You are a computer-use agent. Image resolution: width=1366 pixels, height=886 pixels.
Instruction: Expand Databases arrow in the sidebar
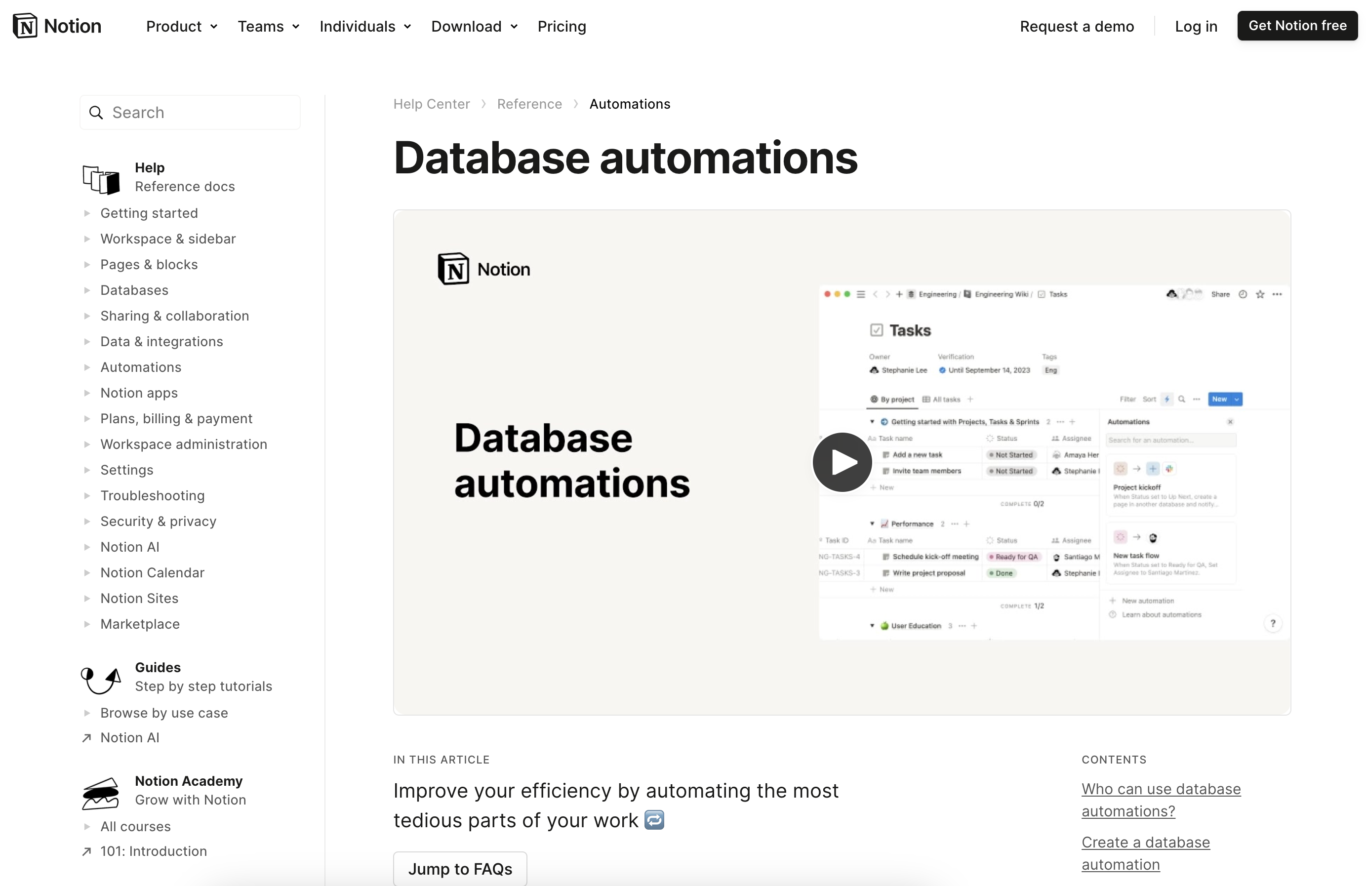(x=87, y=290)
